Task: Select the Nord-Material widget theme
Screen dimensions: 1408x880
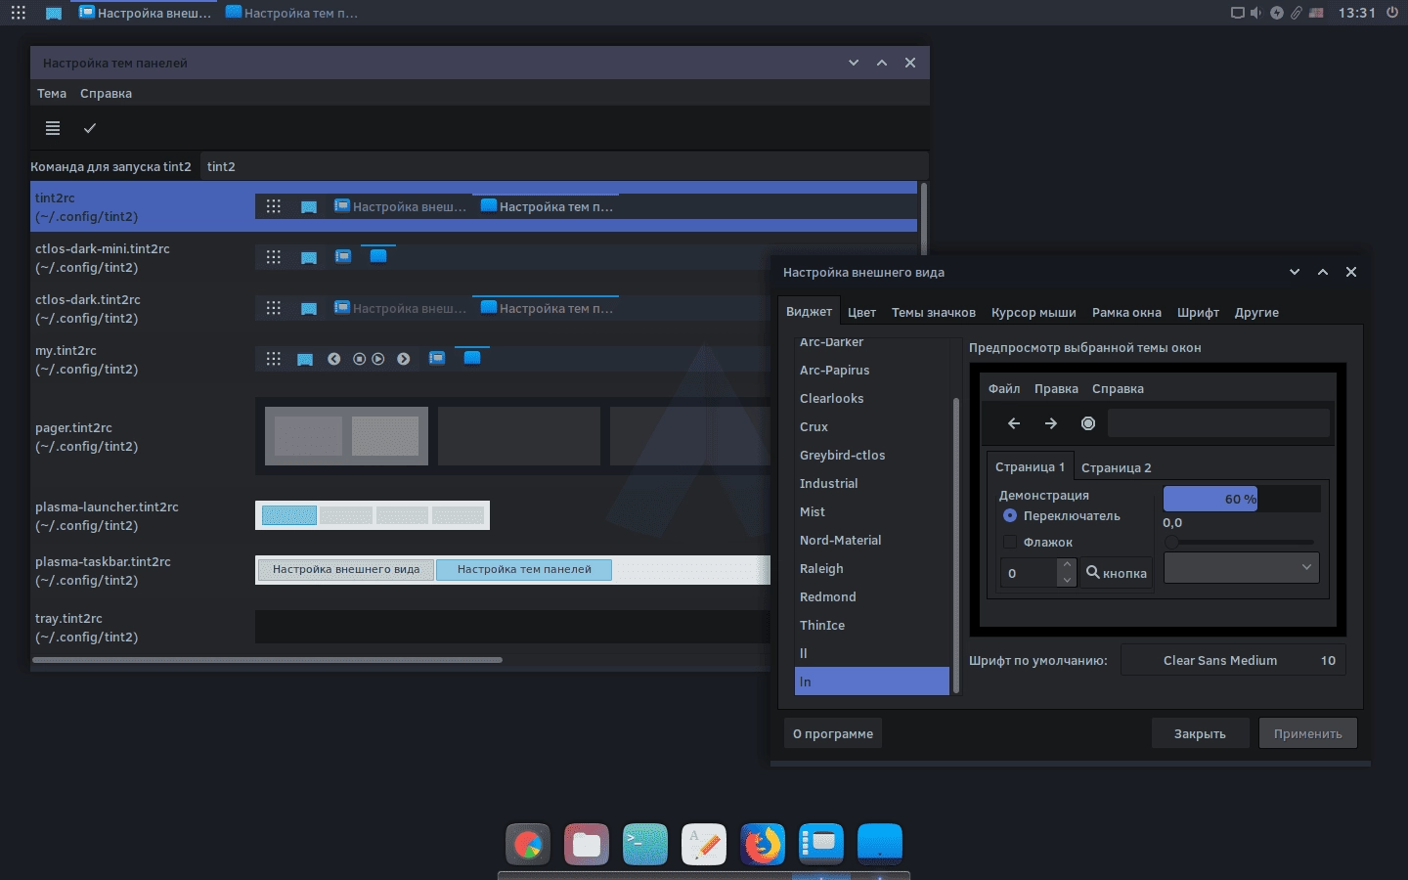Action: [872, 540]
